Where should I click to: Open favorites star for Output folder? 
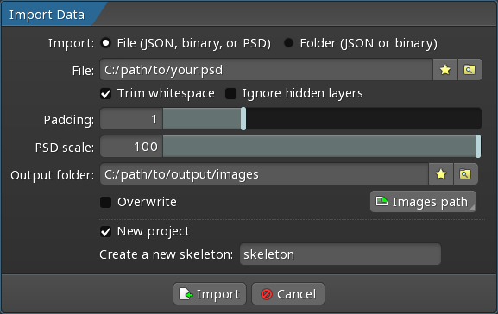pos(441,174)
